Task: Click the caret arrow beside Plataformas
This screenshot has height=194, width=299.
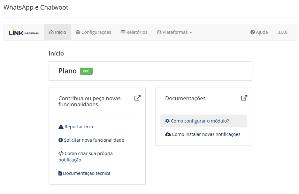Action: (x=191, y=33)
